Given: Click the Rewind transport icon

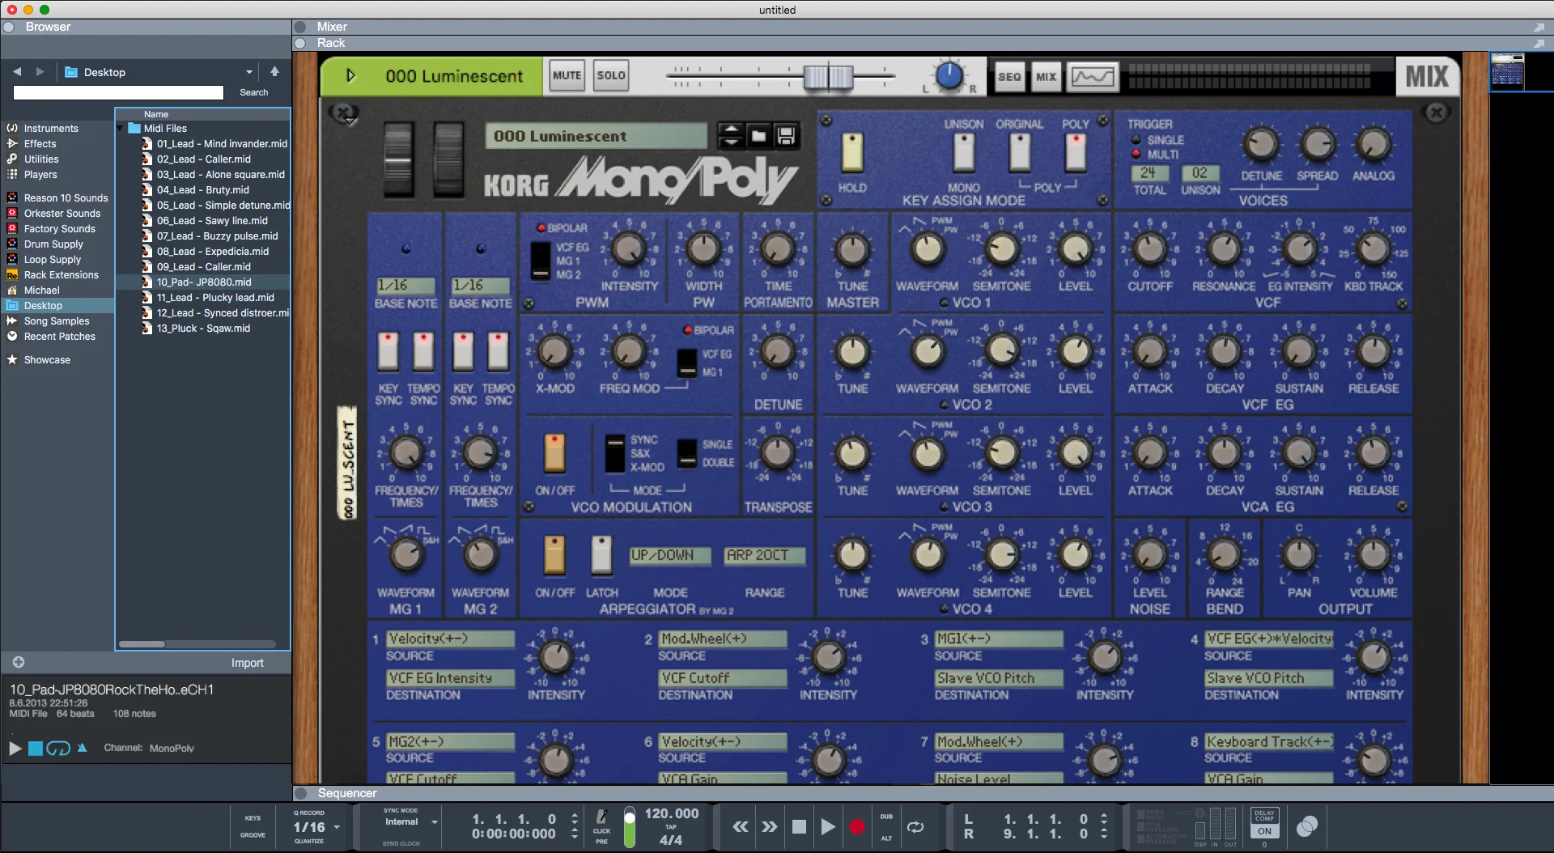Looking at the screenshot, I should click(741, 826).
